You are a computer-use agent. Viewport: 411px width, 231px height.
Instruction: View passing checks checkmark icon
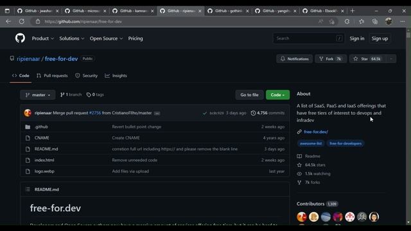point(205,113)
